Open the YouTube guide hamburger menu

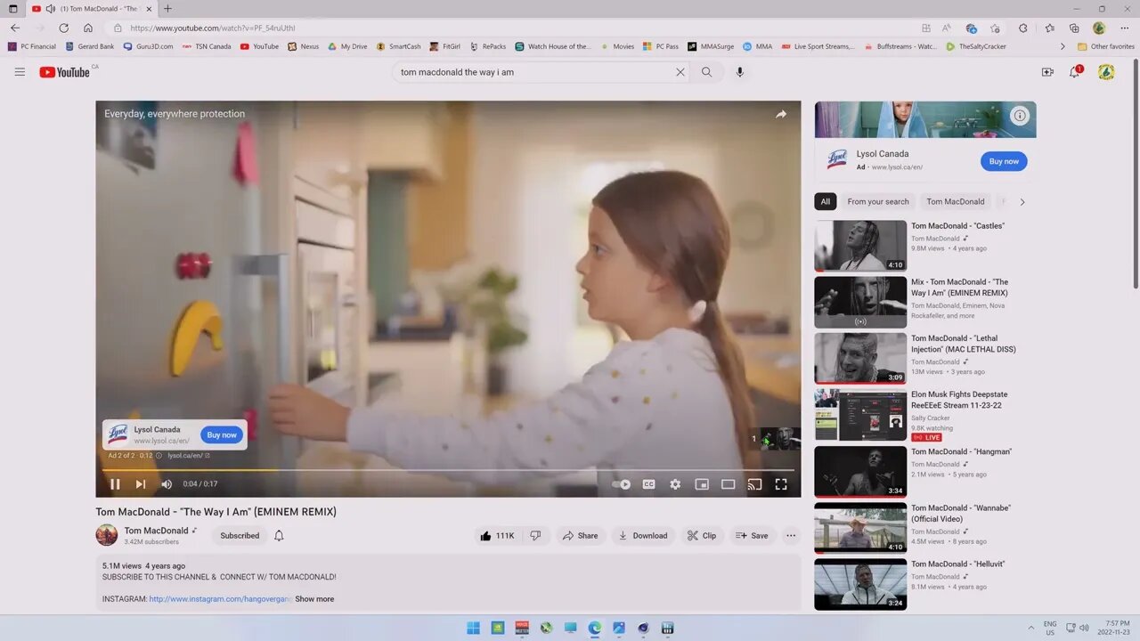(x=20, y=72)
